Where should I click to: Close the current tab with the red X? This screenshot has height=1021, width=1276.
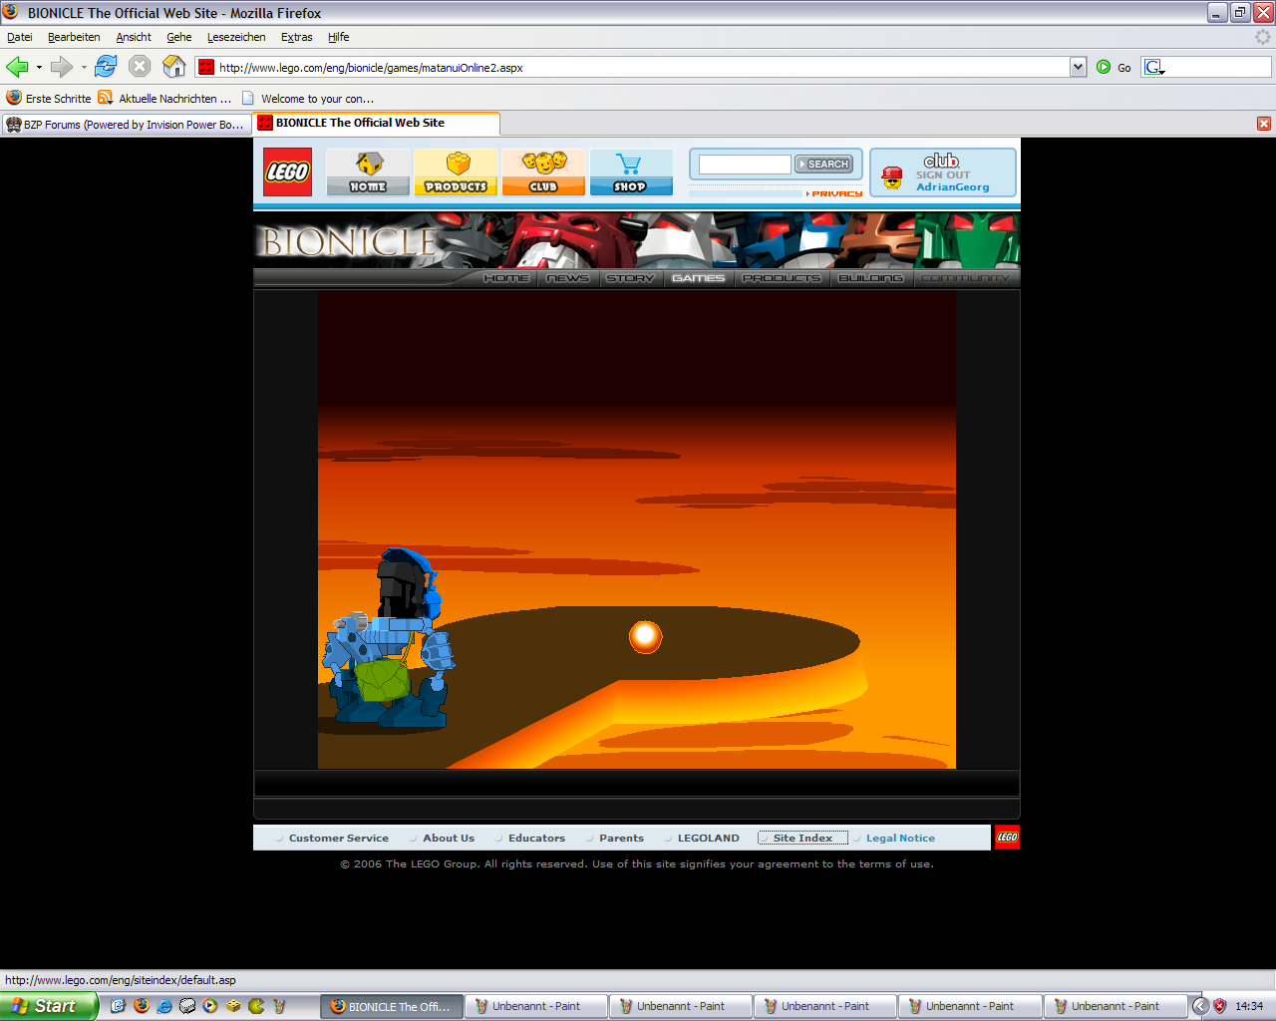(x=1264, y=124)
